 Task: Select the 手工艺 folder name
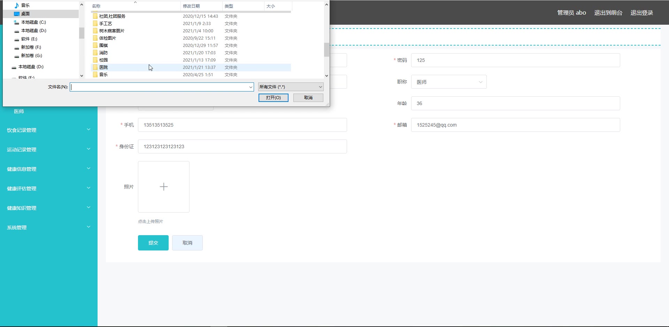click(106, 23)
